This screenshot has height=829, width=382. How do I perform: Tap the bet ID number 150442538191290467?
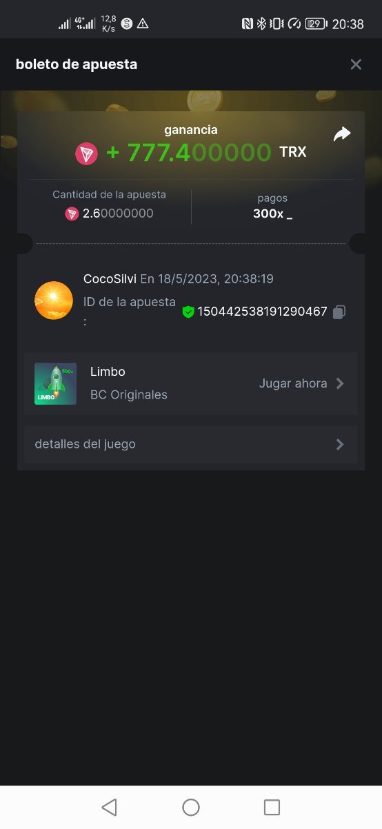pyautogui.click(x=263, y=312)
